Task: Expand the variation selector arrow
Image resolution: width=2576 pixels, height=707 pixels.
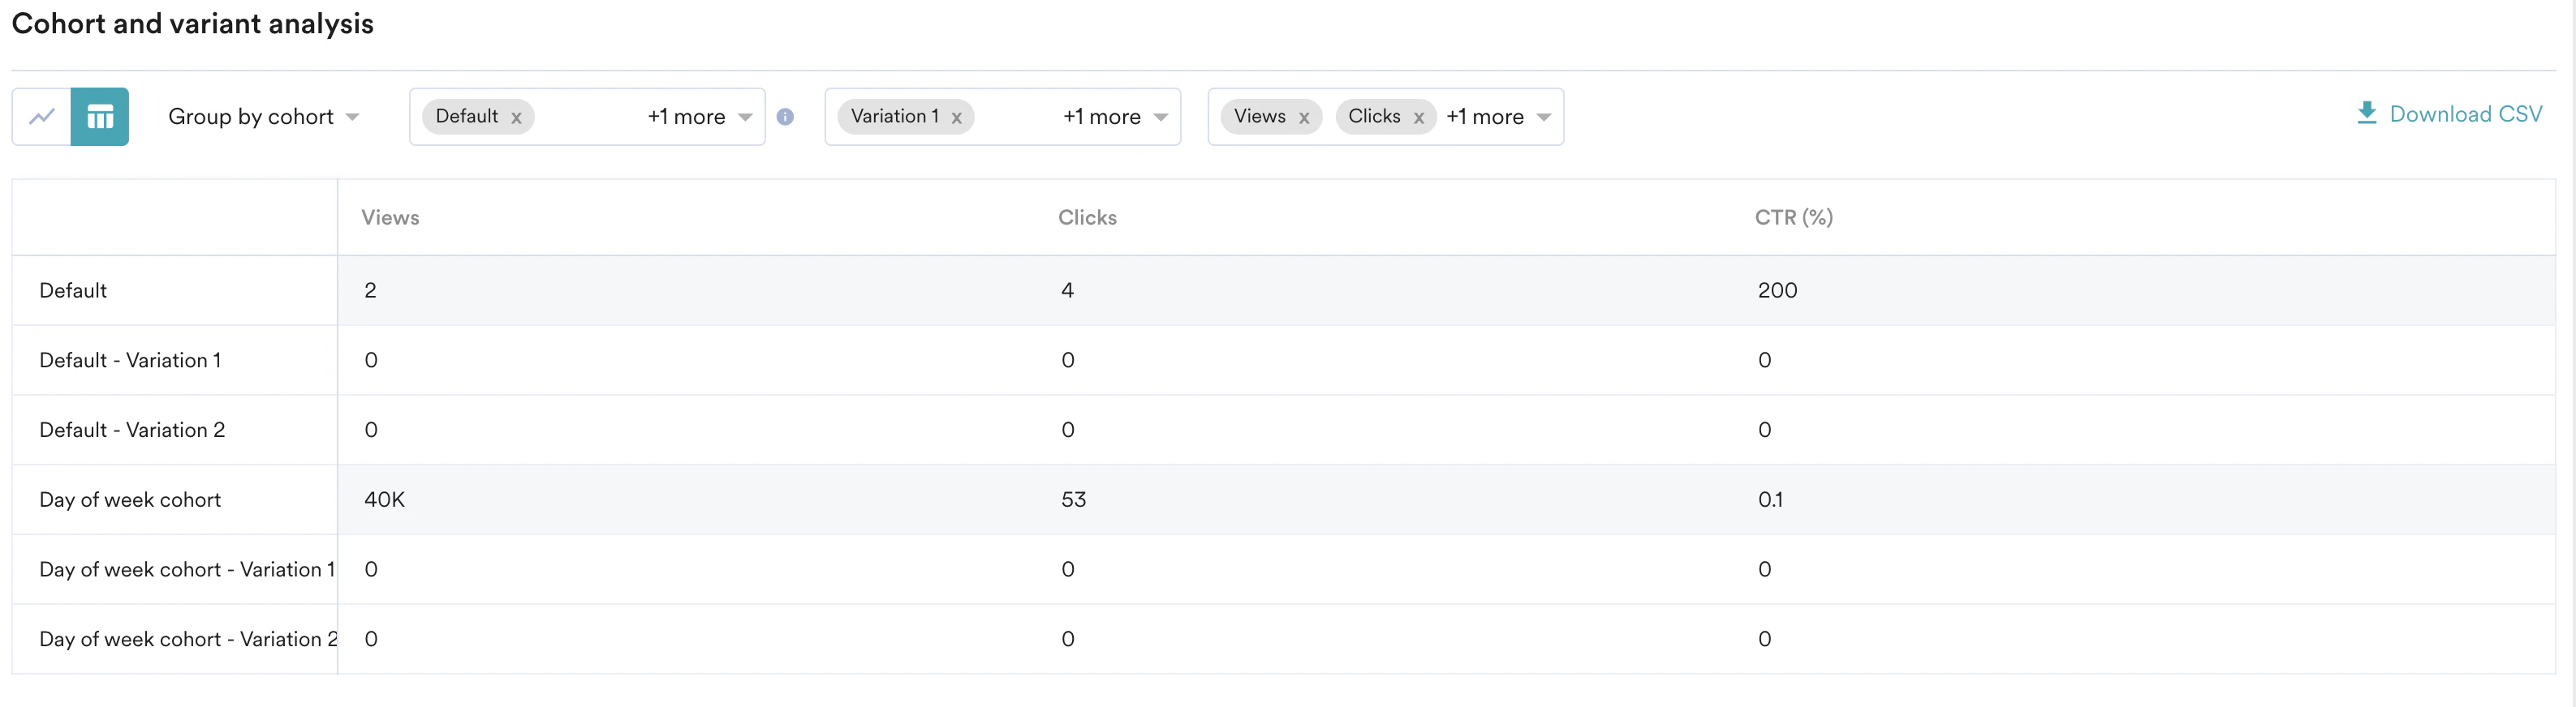Action: pos(1161,117)
